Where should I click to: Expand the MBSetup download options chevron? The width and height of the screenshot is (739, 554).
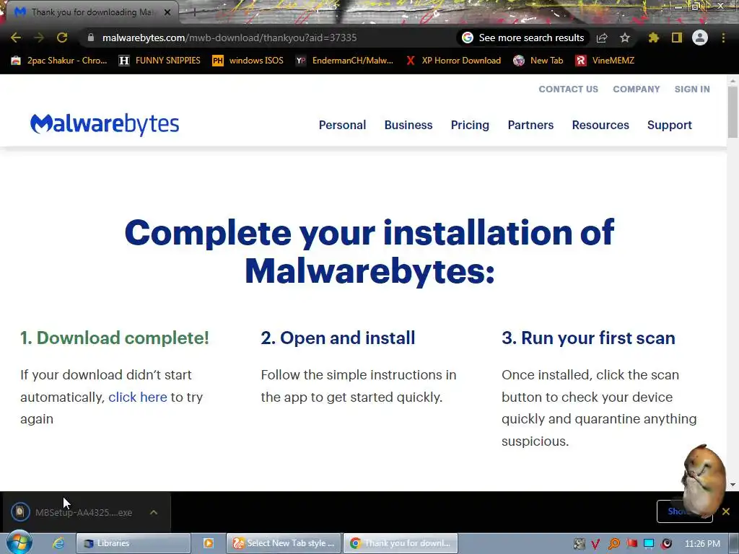154,512
